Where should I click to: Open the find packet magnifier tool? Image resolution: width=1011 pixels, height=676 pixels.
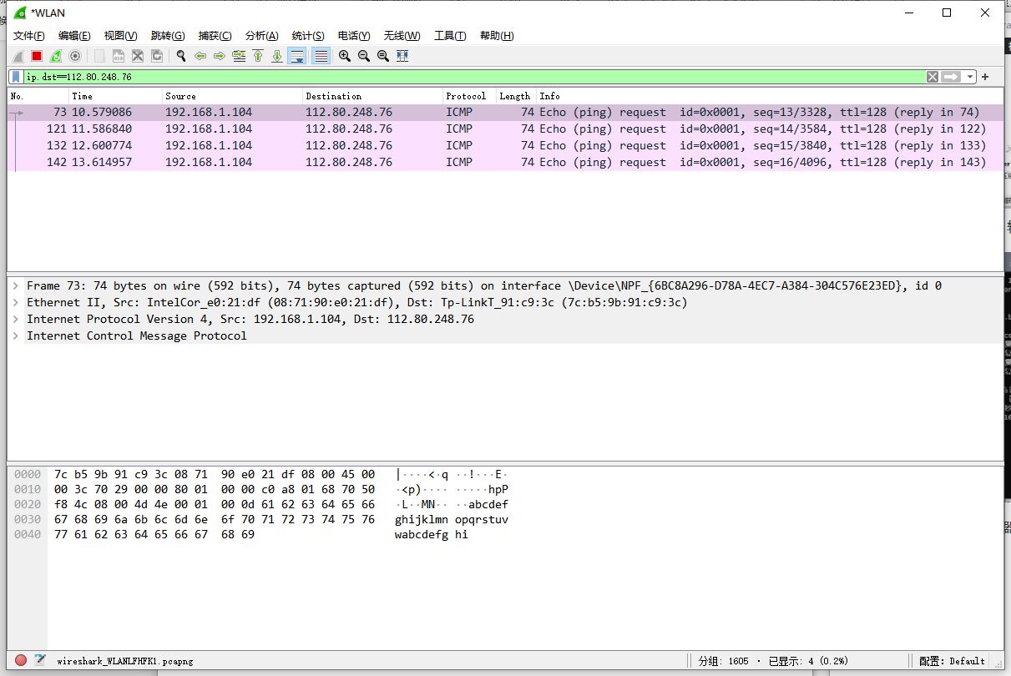pos(180,56)
